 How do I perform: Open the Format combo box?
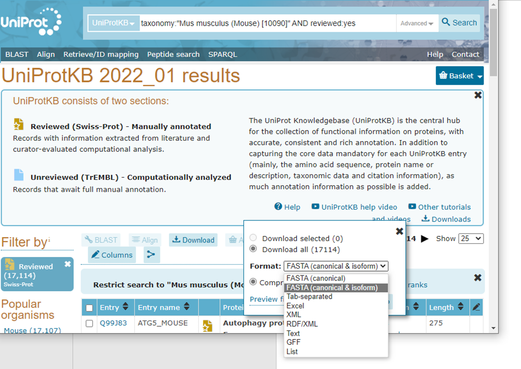[x=336, y=266]
